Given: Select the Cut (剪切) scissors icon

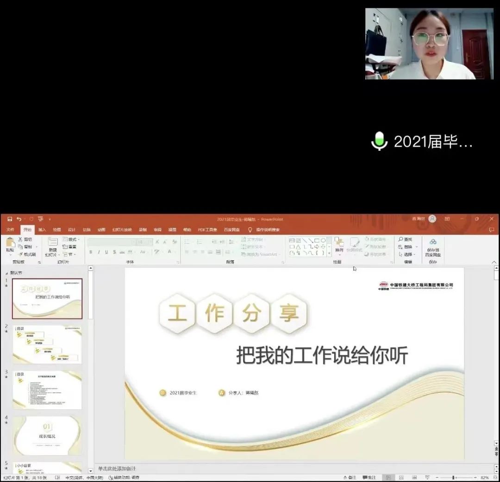Looking at the screenshot, I should tap(20, 239).
